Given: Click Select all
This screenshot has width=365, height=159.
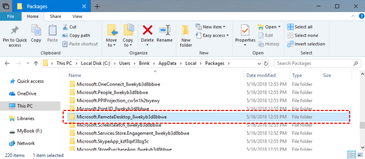Looking at the screenshot, I should point(300,27).
